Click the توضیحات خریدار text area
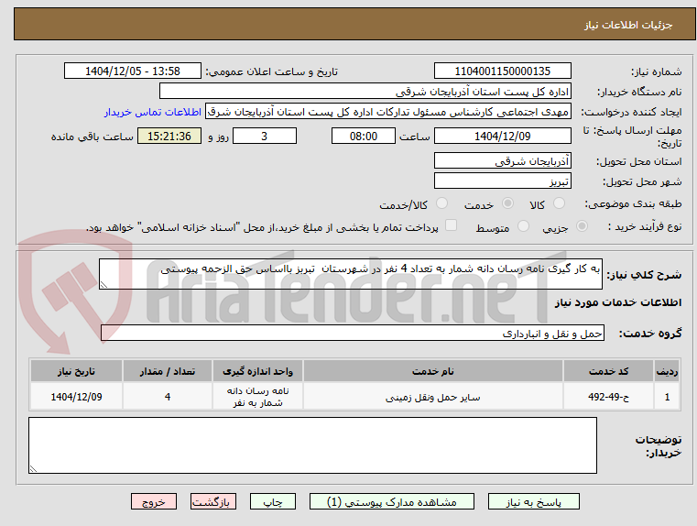Image resolution: width=697 pixels, height=526 pixels. (312, 445)
